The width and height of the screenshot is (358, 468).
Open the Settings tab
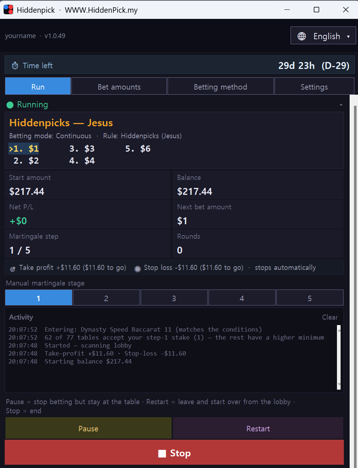click(314, 86)
